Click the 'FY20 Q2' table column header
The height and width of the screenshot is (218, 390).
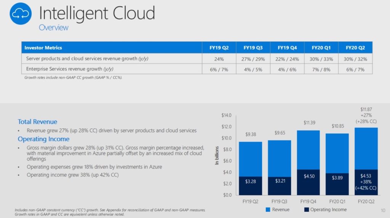point(355,47)
